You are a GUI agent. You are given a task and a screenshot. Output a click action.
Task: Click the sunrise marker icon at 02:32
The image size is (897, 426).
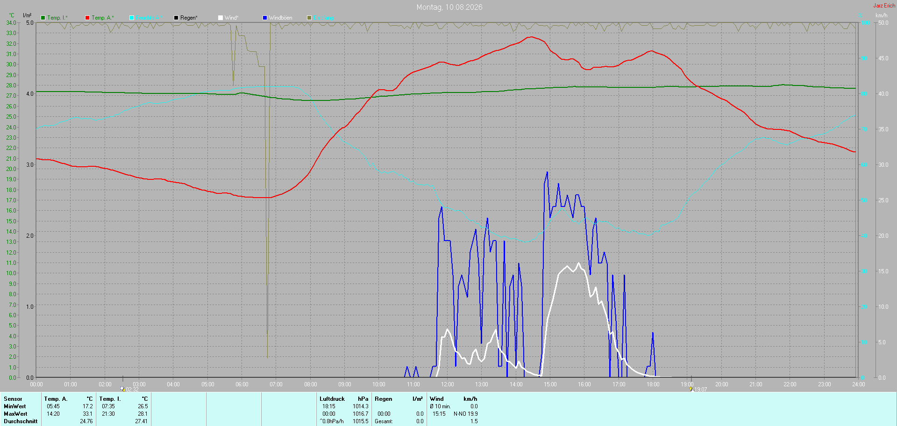(123, 389)
